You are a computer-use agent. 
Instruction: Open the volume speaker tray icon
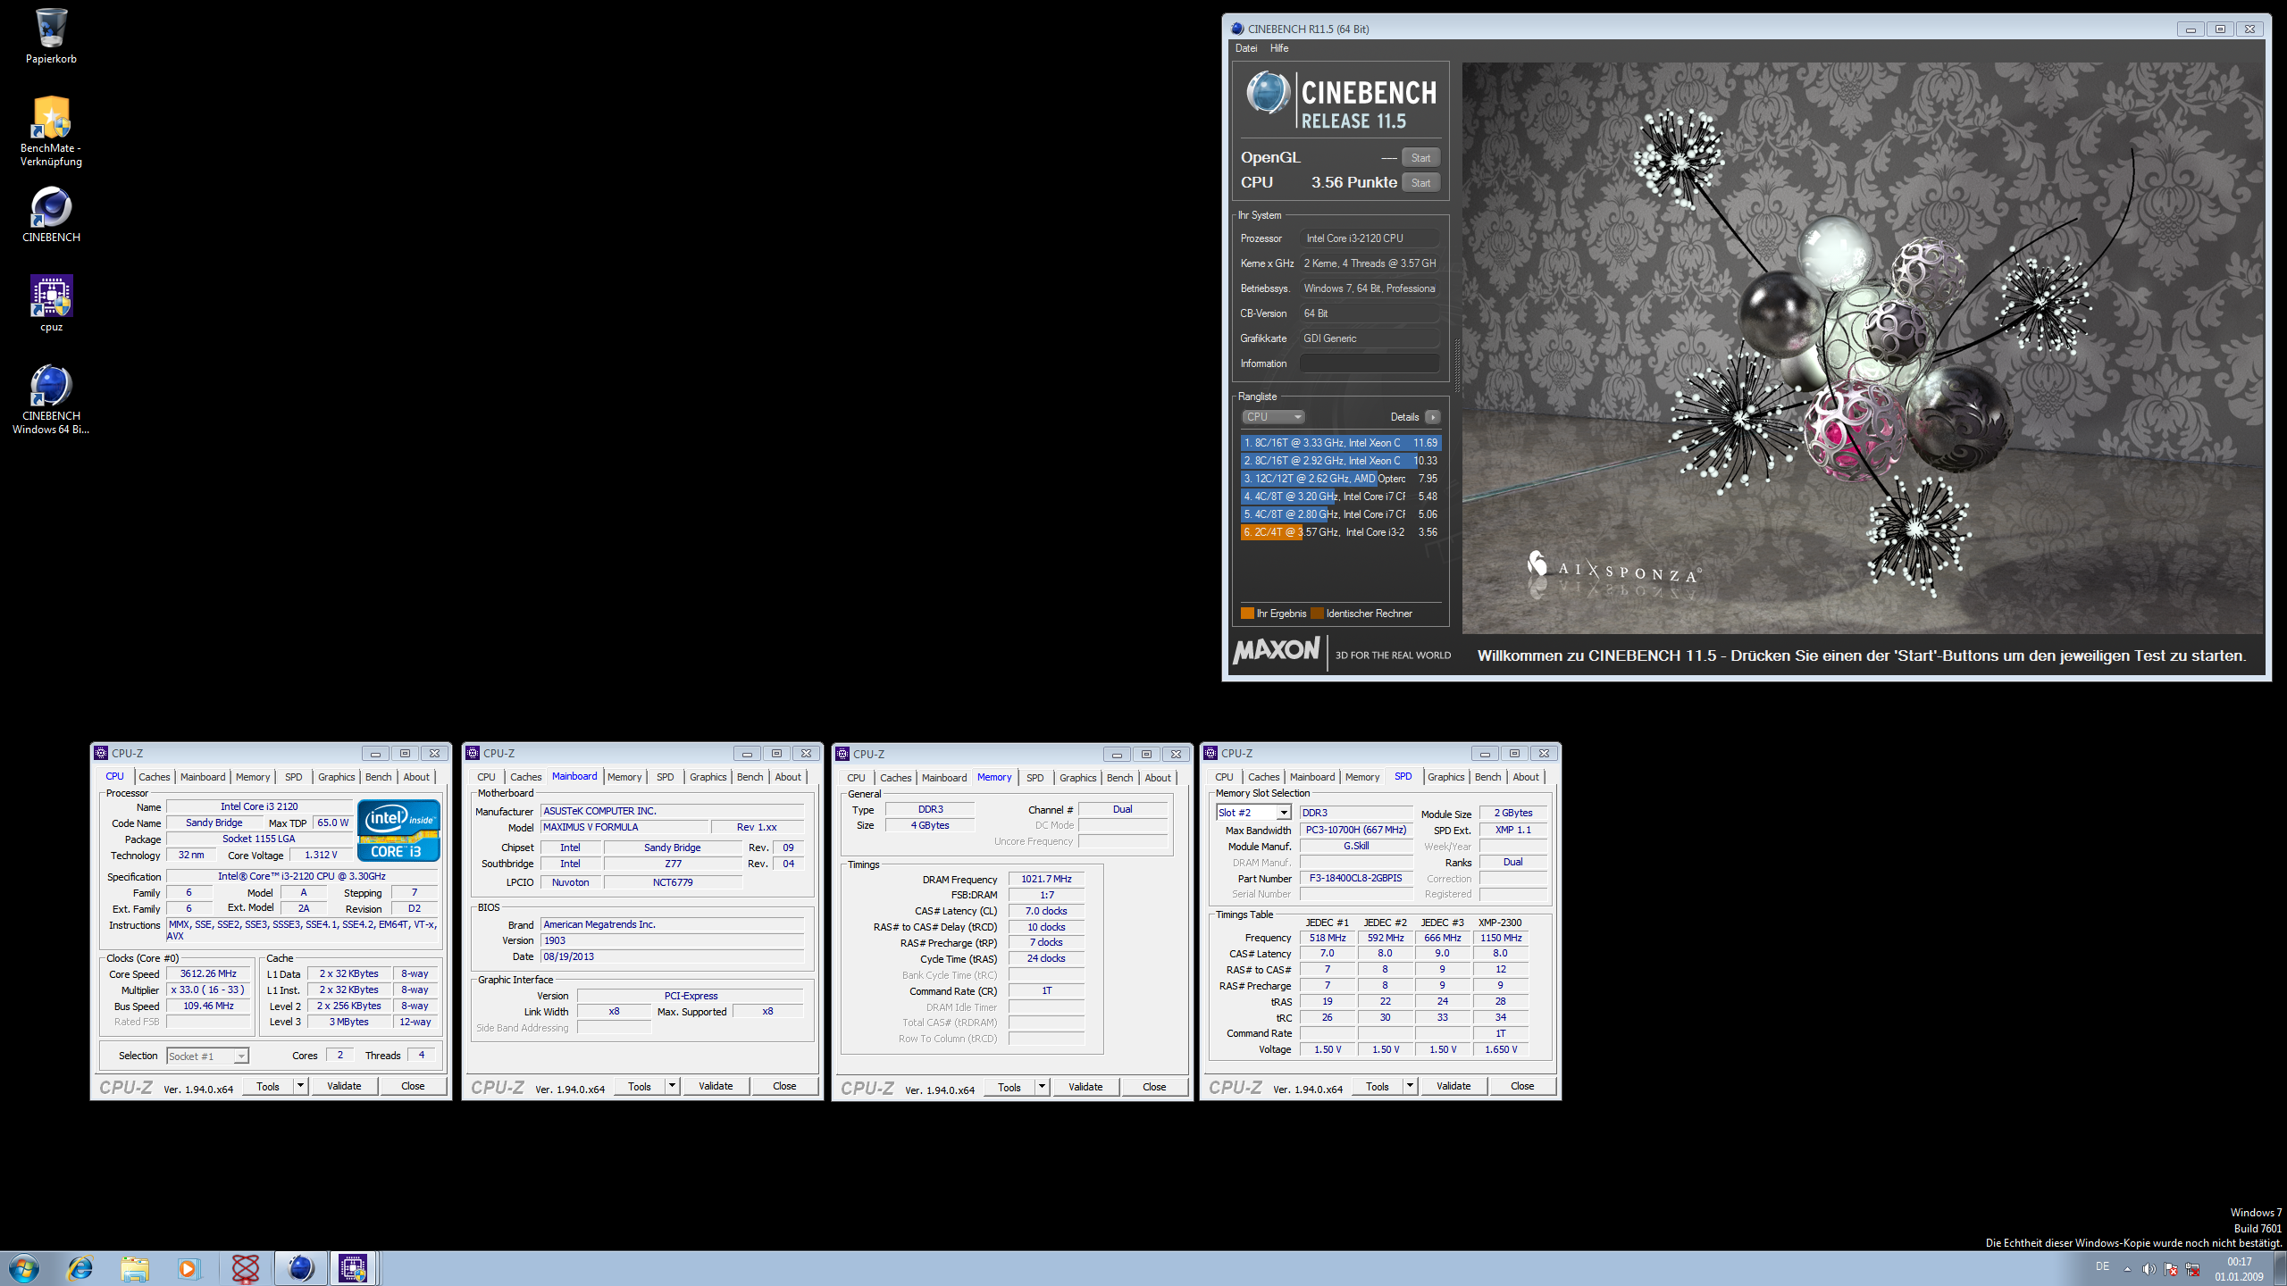click(2149, 1269)
